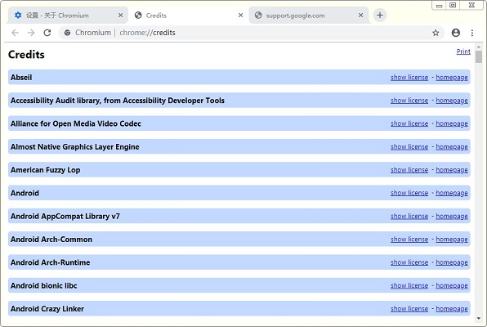This screenshot has width=487, height=327.
Task: Click the forward navigation arrow
Action: pos(31,33)
